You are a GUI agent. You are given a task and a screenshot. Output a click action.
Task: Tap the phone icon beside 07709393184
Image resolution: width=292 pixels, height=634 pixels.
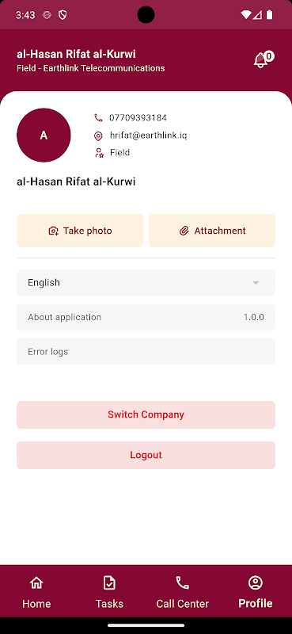point(98,117)
